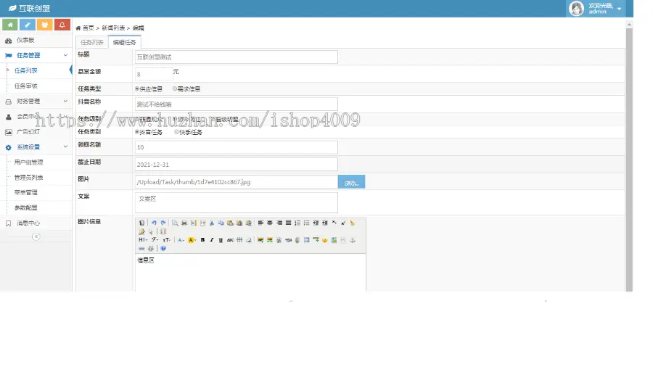Click the undo icon in editor toolbar
This screenshot has height=367, width=653.
point(154,223)
